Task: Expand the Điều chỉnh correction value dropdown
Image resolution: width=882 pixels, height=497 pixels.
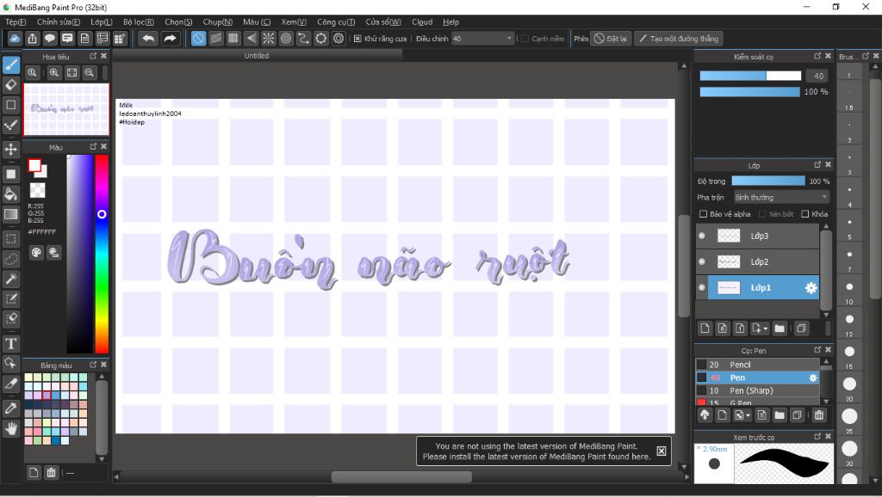Action: click(x=510, y=39)
